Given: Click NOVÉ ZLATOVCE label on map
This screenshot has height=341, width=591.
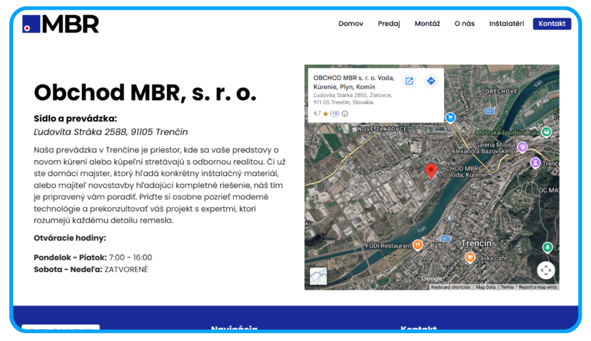Looking at the screenshot, I should [x=382, y=129].
